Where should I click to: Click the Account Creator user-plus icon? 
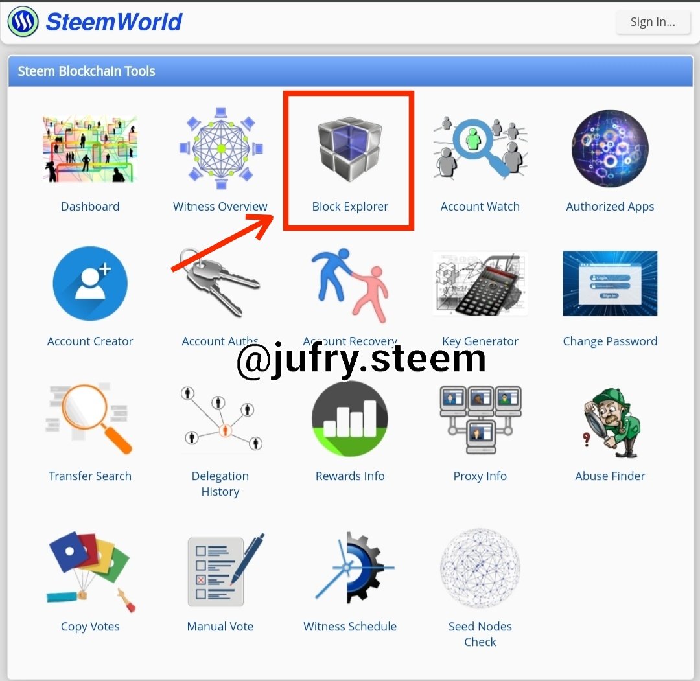coord(90,283)
